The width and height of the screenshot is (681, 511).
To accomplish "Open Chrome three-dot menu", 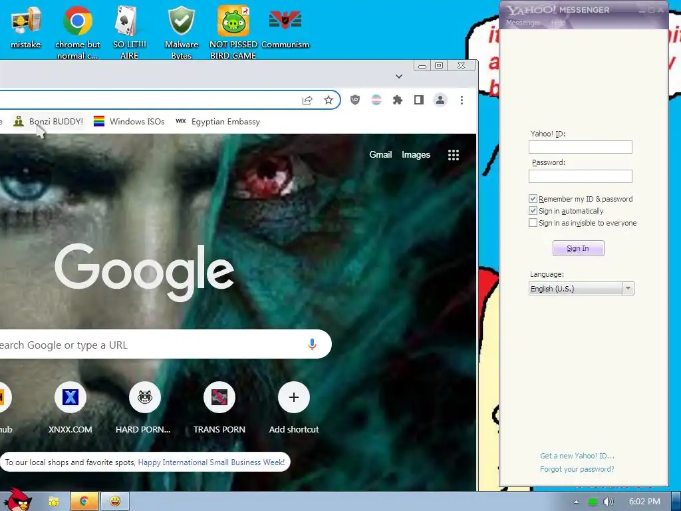I will (x=462, y=100).
